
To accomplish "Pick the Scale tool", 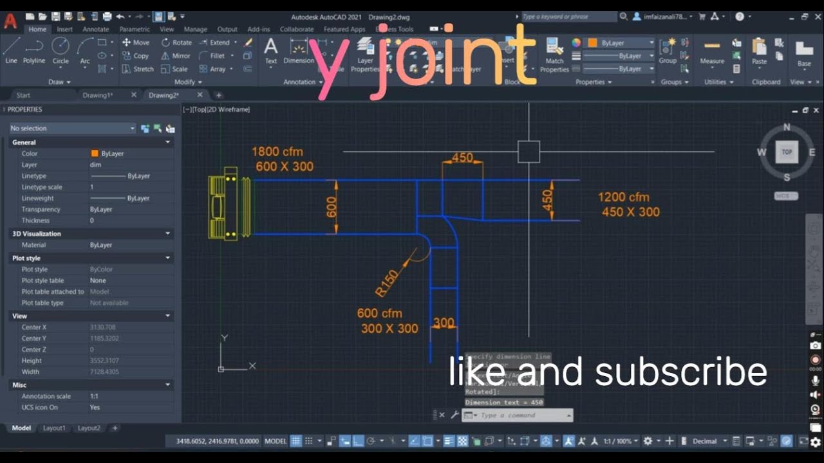I will [x=174, y=69].
